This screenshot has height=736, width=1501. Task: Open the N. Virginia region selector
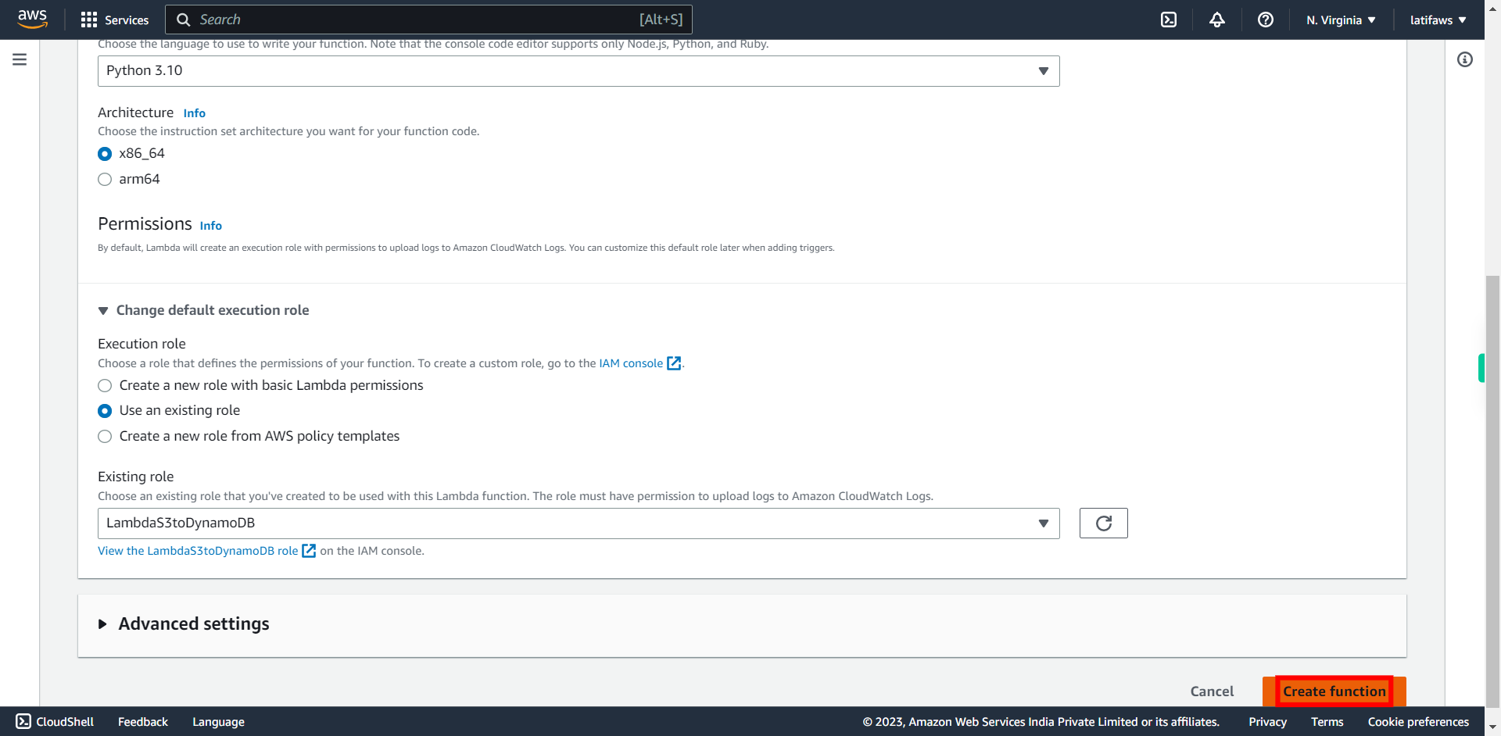[1341, 20]
